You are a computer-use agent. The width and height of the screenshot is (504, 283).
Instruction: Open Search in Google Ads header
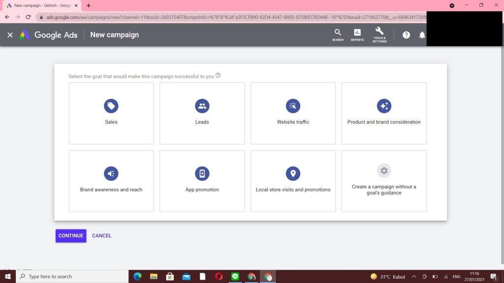tap(338, 35)
